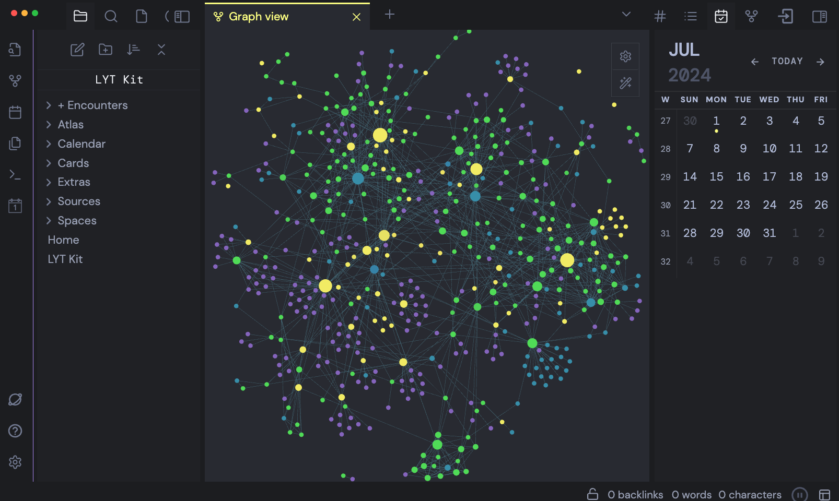839x501 pixels.
Task: Create a new note with pencil icon
Action: [x=77, y=50]
